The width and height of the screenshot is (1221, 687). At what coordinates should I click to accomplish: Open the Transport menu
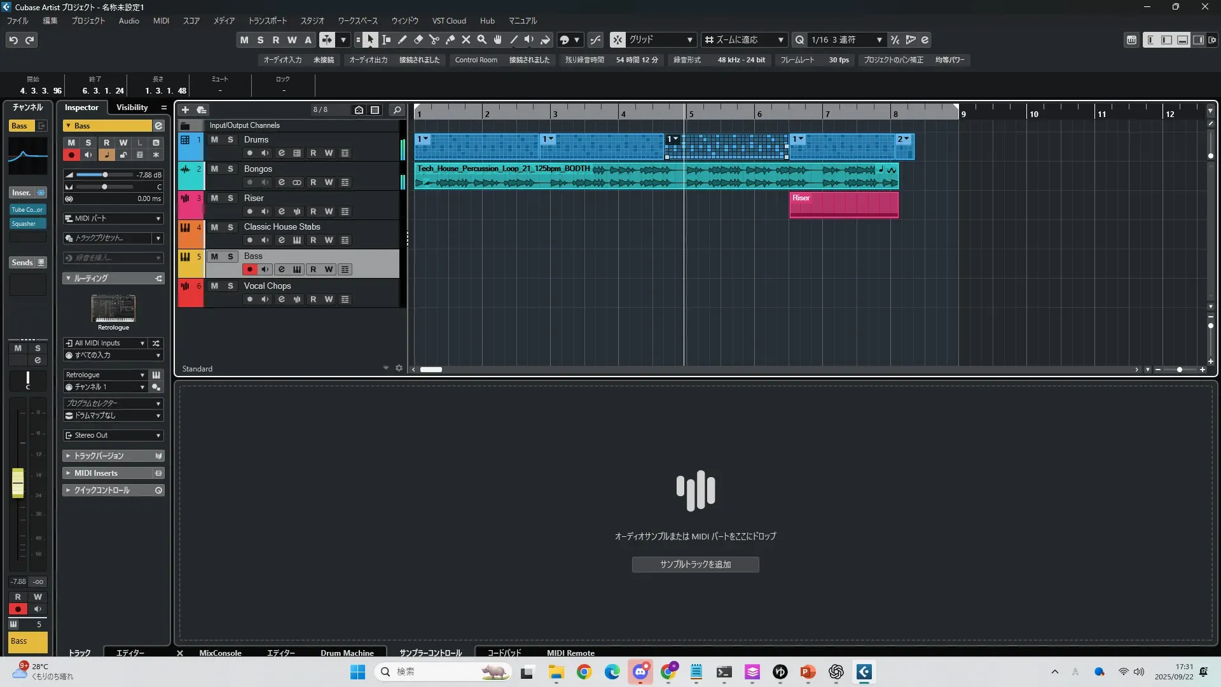click(267, 20)
